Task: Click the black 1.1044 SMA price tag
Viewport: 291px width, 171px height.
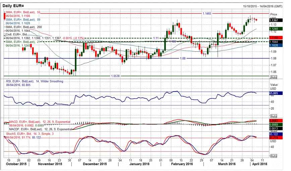Action: (x=275, y=41)
